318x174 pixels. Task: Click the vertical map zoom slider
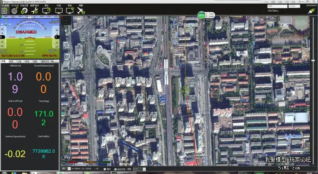(x=313, y=61)
